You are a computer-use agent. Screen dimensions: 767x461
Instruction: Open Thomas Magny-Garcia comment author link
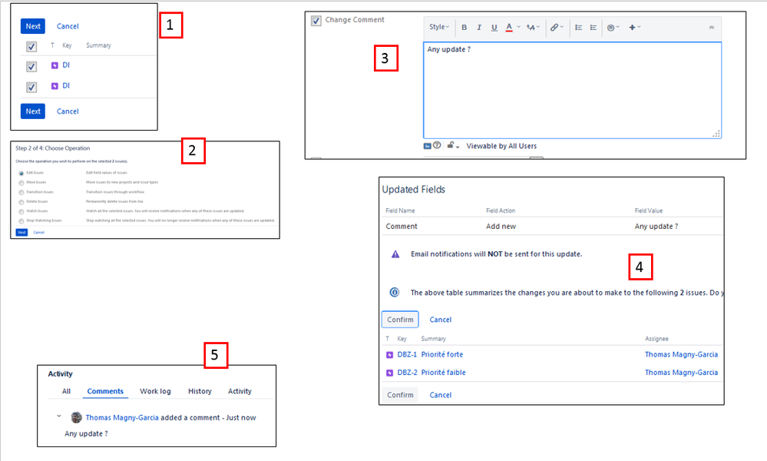(x=122, y=417)
